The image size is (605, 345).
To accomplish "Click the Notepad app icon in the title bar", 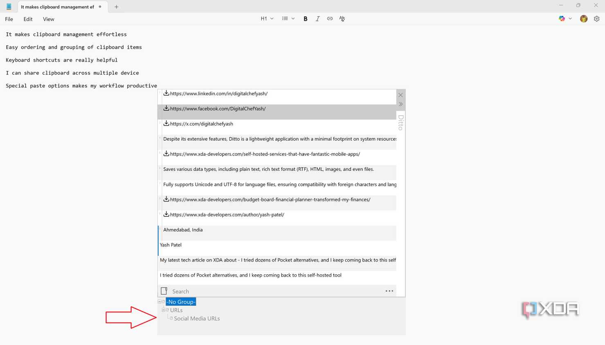I will point(9,7).
